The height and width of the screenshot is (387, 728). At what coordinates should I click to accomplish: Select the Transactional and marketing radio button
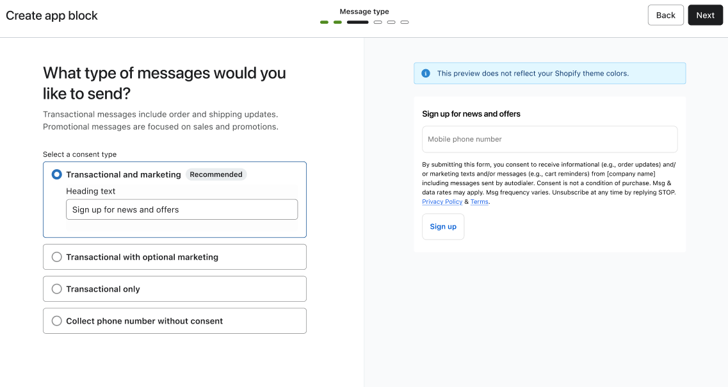coord(57,174)
